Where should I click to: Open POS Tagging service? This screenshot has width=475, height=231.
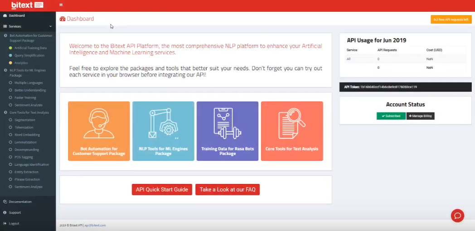click(x=24, y=157)
